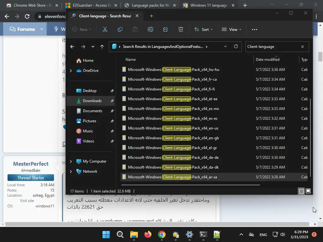Open the See more three-dots menu
323x242 pixels.
coord(255,29)
